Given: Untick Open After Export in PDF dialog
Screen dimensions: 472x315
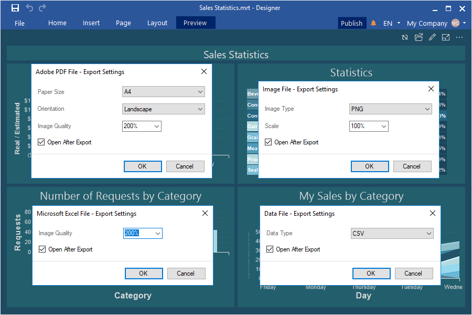Looking at the screenshot, I should [41, 142].
